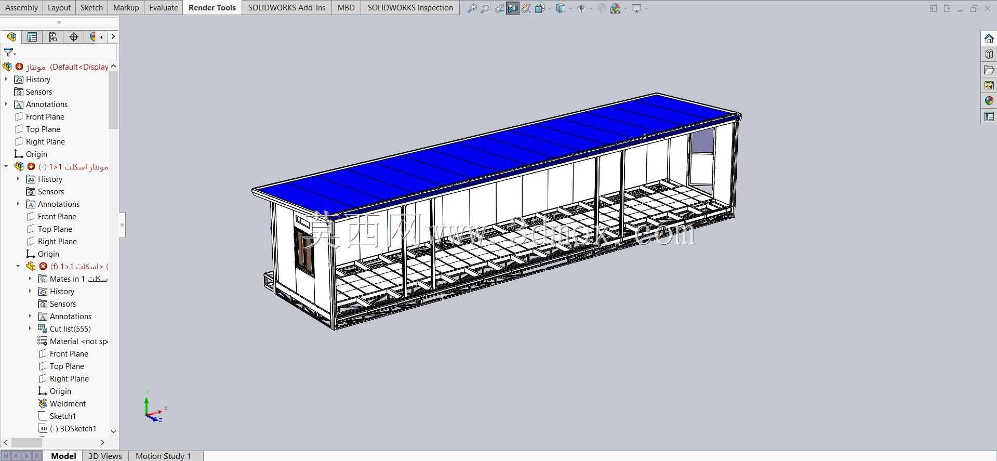Open the Appearances task pane tab

coord(989,101)
